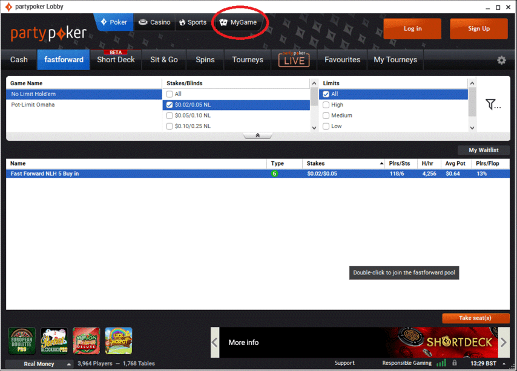Click the Take seat(s) button
Viewport: 517px width, 371px height.
click(x=476, y=318)
